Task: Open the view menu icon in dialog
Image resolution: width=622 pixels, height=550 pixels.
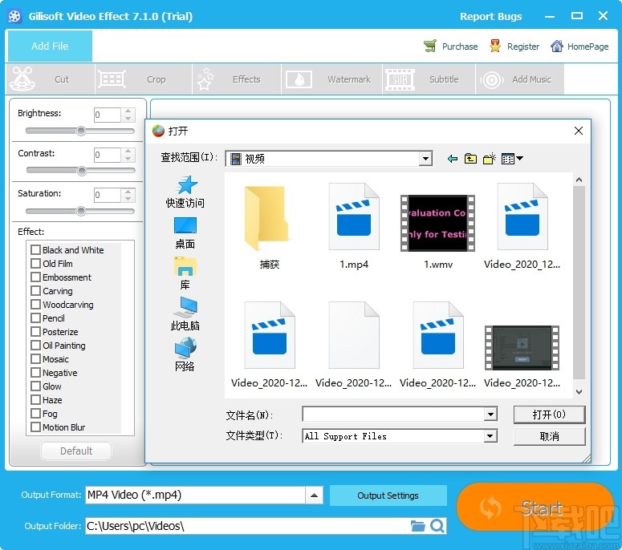Action: [x=512, y=159]
